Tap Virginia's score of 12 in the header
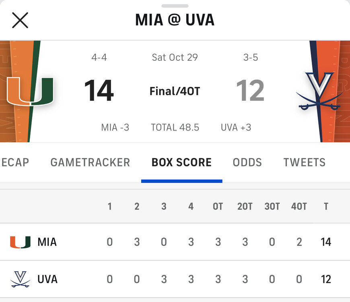The width and height of the screenshot is (350, 302). tap(250, 91)
